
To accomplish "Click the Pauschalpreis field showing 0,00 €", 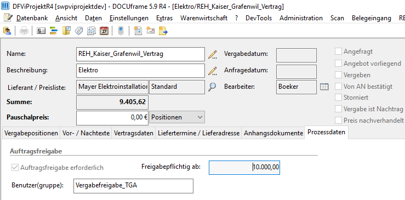I will pos(112,118).
